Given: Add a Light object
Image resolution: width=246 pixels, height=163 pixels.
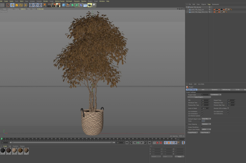Looking at the screenshot, I should 94,5.
